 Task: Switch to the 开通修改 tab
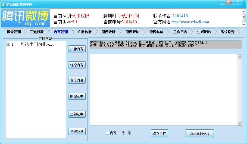[x=37, y=32]
